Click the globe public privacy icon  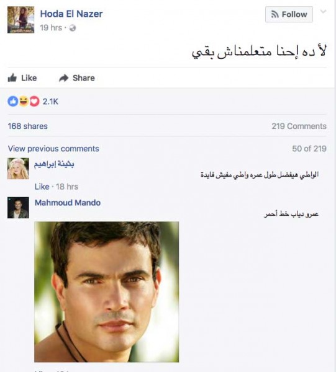(x=73, y=28)
